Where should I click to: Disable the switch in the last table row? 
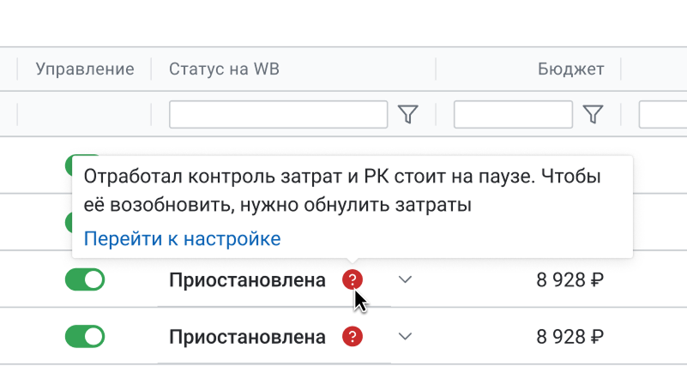85,336
